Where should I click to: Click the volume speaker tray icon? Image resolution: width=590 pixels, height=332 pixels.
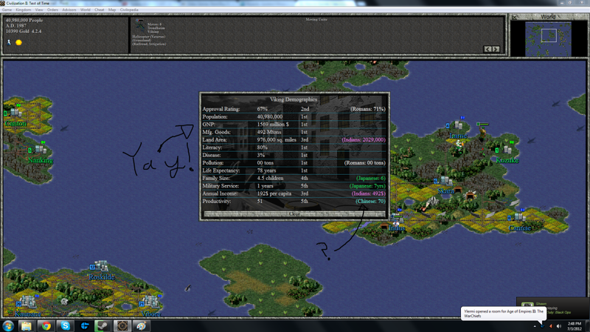[x=559, y=326]
